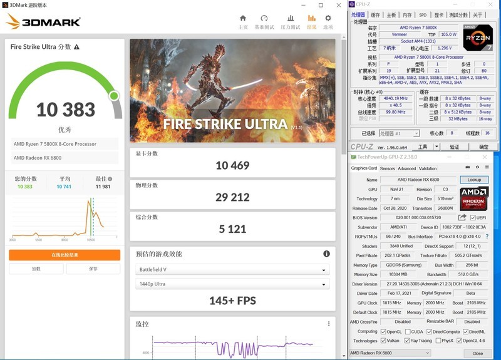
Task: Click the 3DMark logo
Action: [43, 22]
